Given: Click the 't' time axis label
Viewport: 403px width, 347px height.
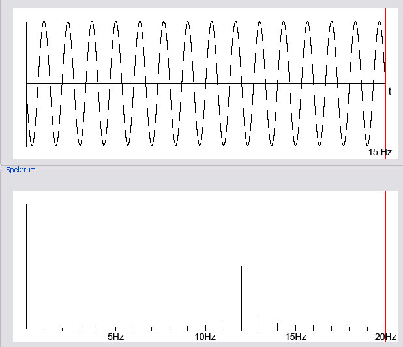Looking at the screenshot, I should [x=390, y=91].
